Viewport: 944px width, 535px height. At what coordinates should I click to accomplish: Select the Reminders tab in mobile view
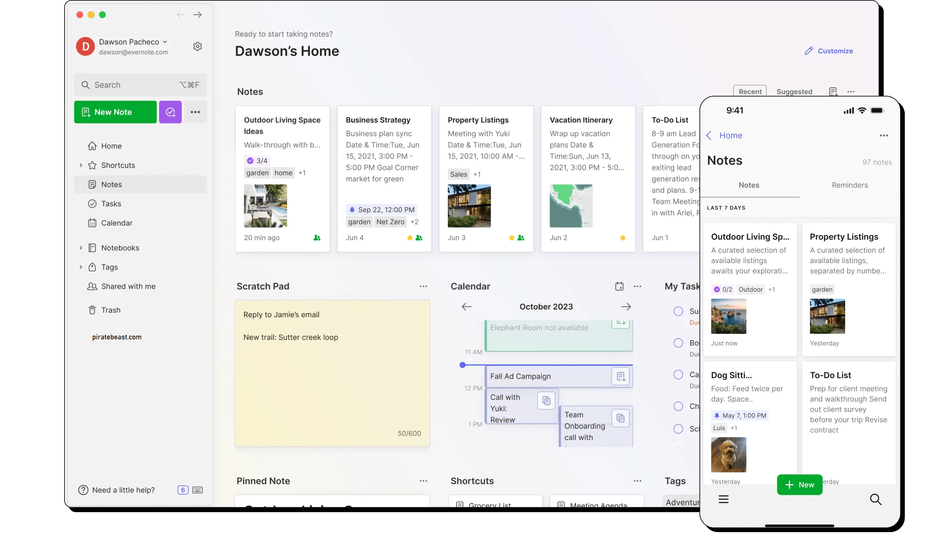[849, 185]
